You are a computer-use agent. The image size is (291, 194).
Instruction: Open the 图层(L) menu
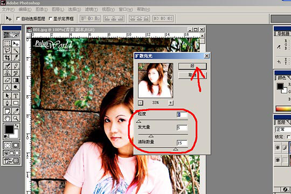(58, 9)
